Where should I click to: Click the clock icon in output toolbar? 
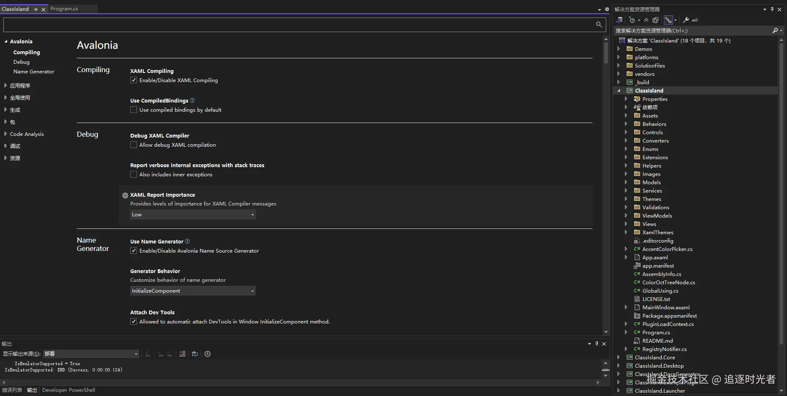tap(208, 354)
